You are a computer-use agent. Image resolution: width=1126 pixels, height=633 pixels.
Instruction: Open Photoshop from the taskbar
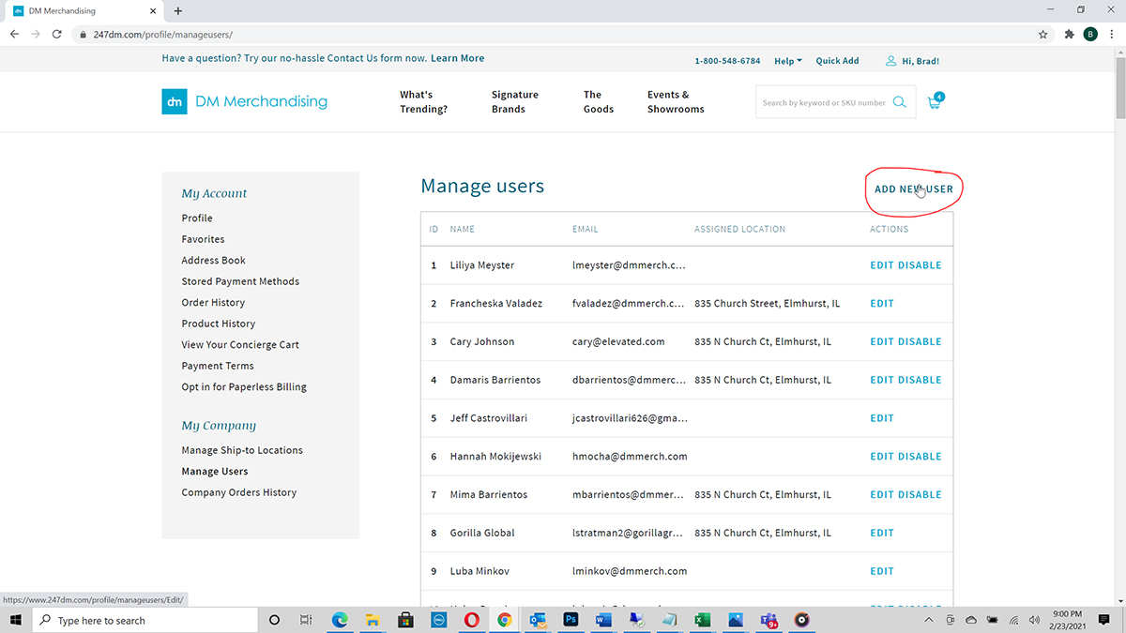(571, 620)
